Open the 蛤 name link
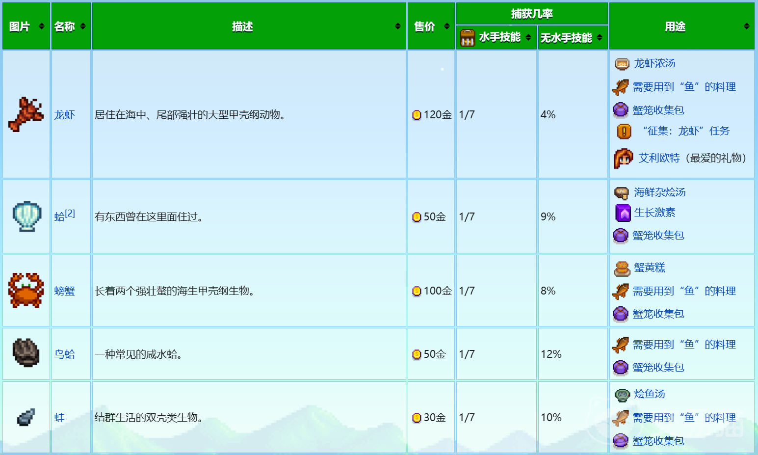 (59, 216)
